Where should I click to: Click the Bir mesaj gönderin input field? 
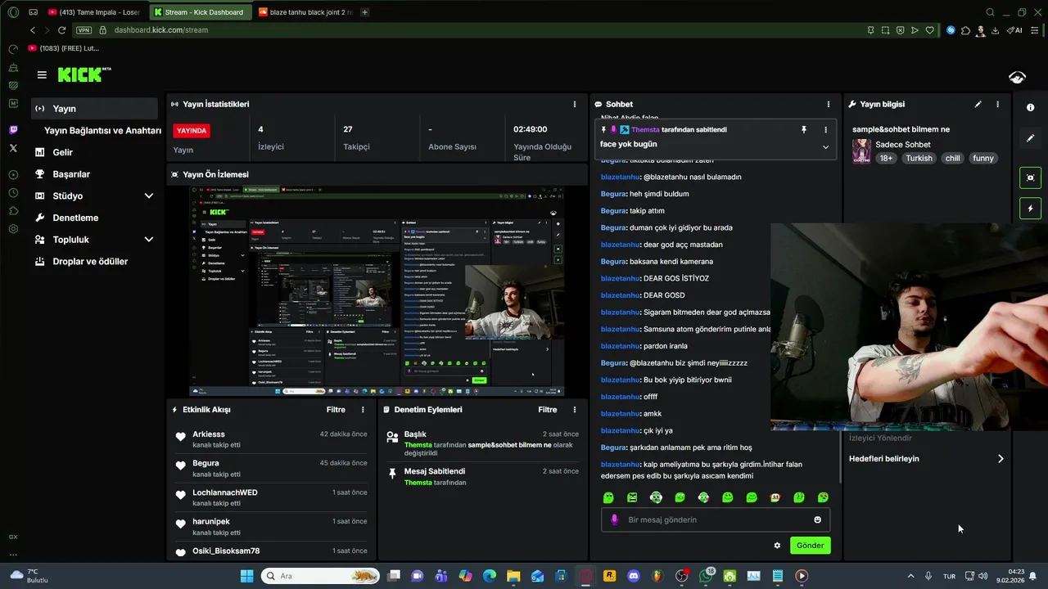pos(716,519)
